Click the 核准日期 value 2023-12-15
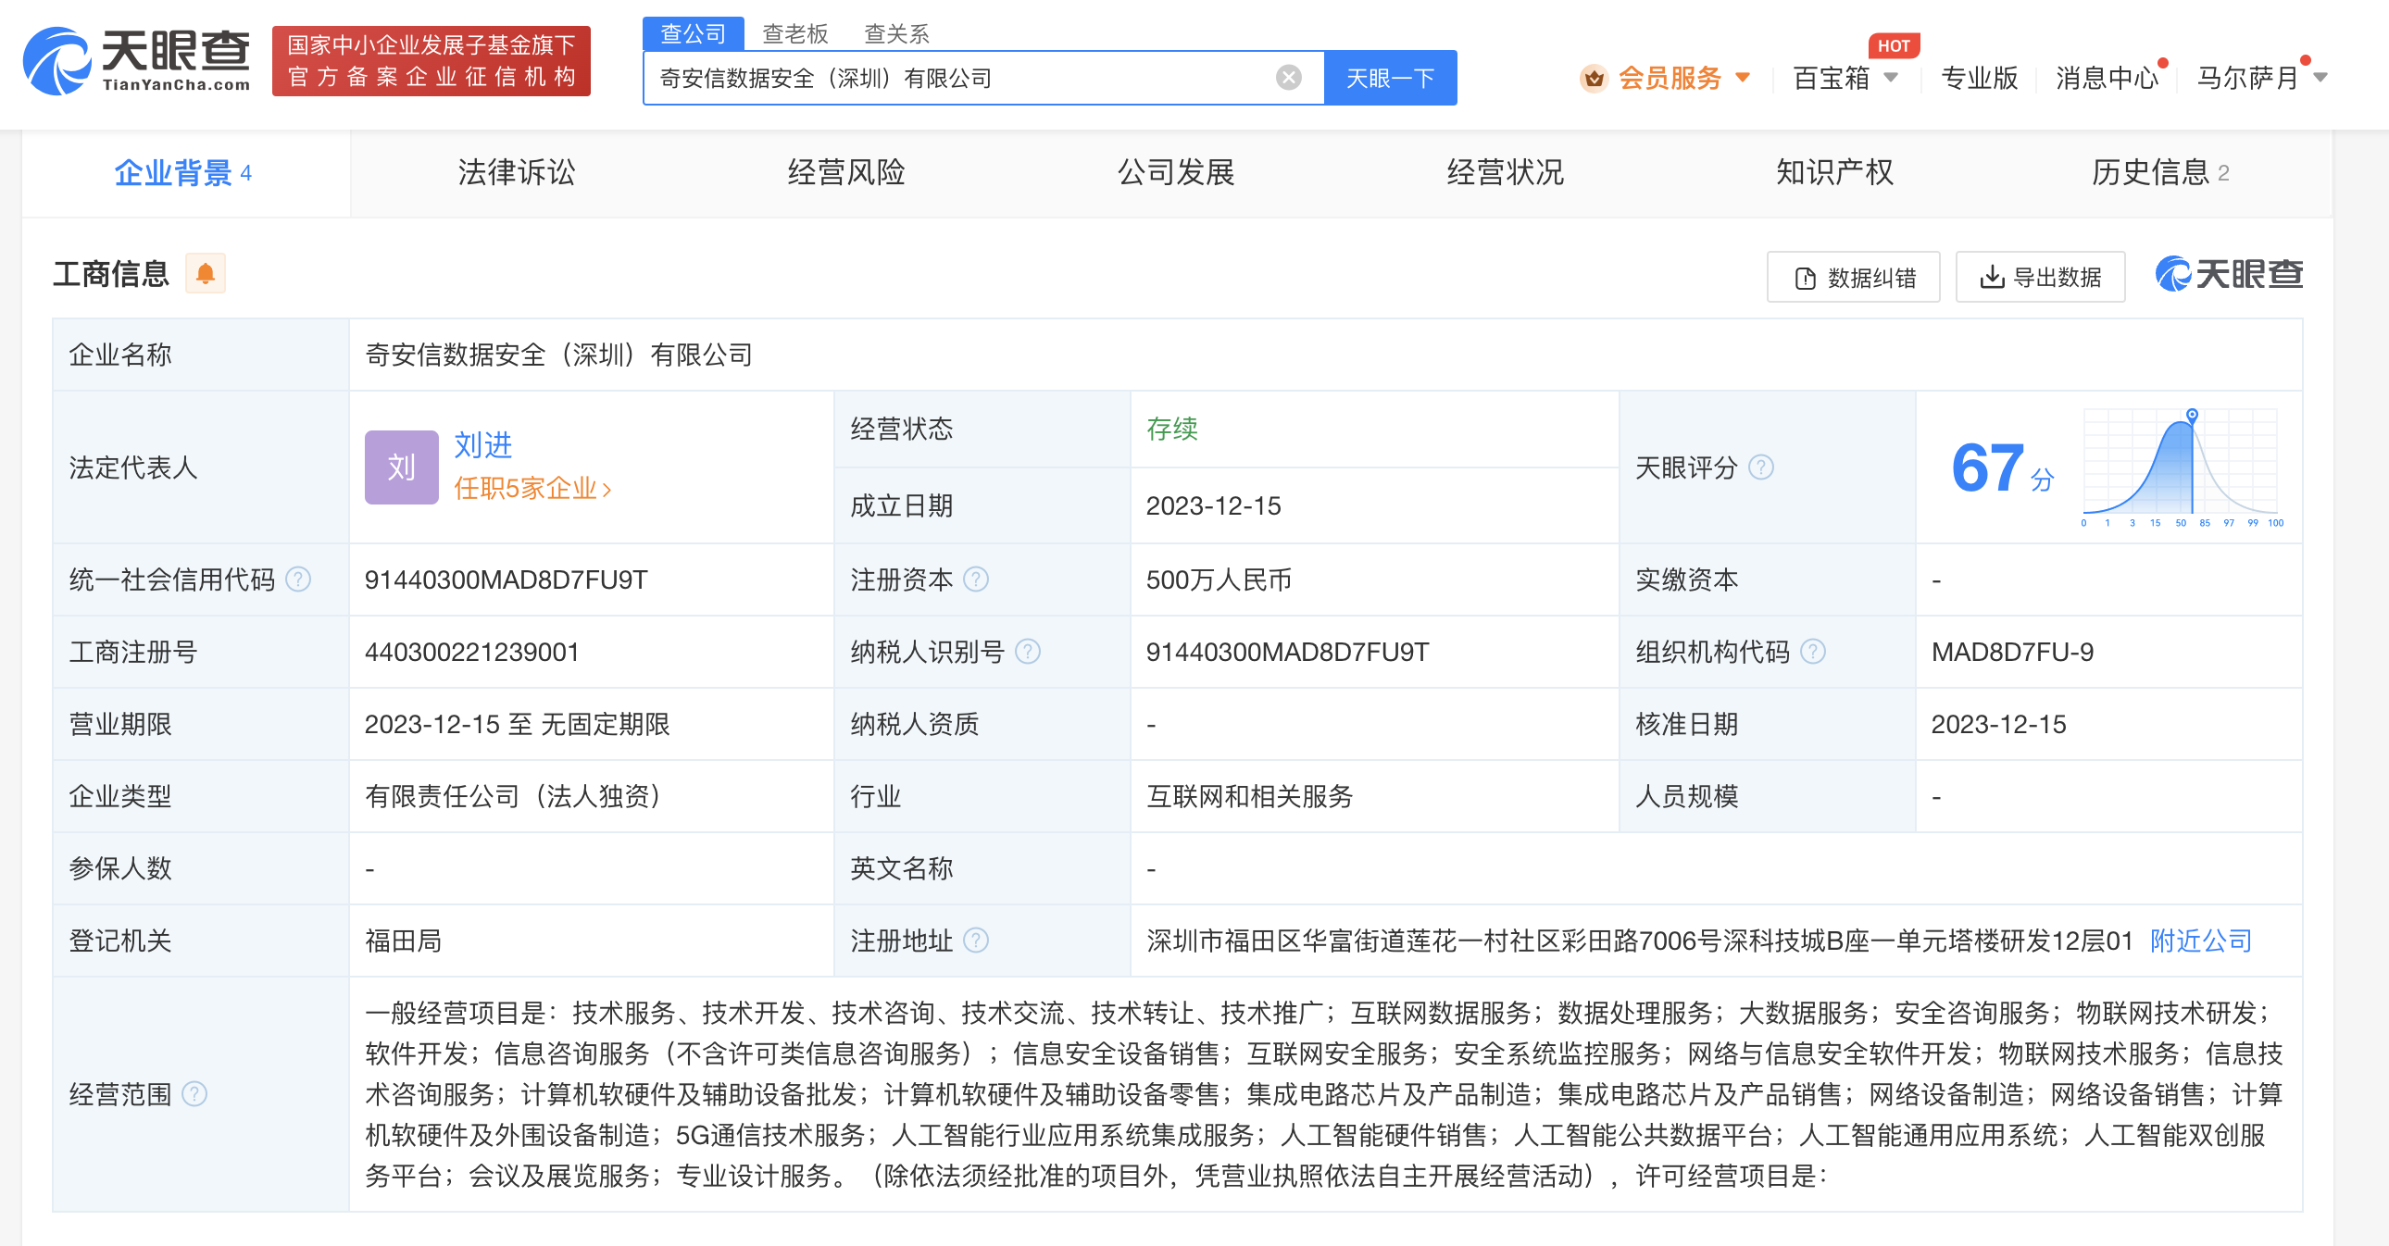This screenshot has height=1246, width=2389. click(x=1998, y=724)
